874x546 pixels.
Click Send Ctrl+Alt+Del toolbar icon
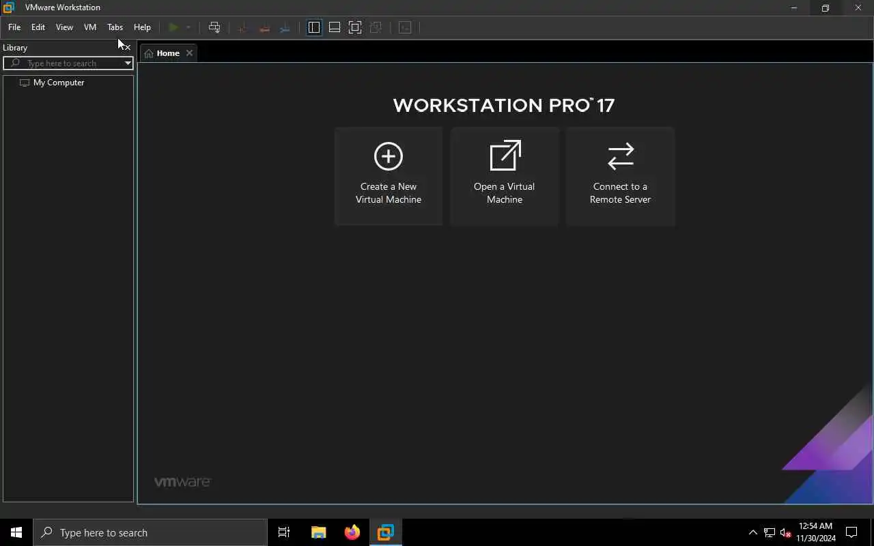214,27
